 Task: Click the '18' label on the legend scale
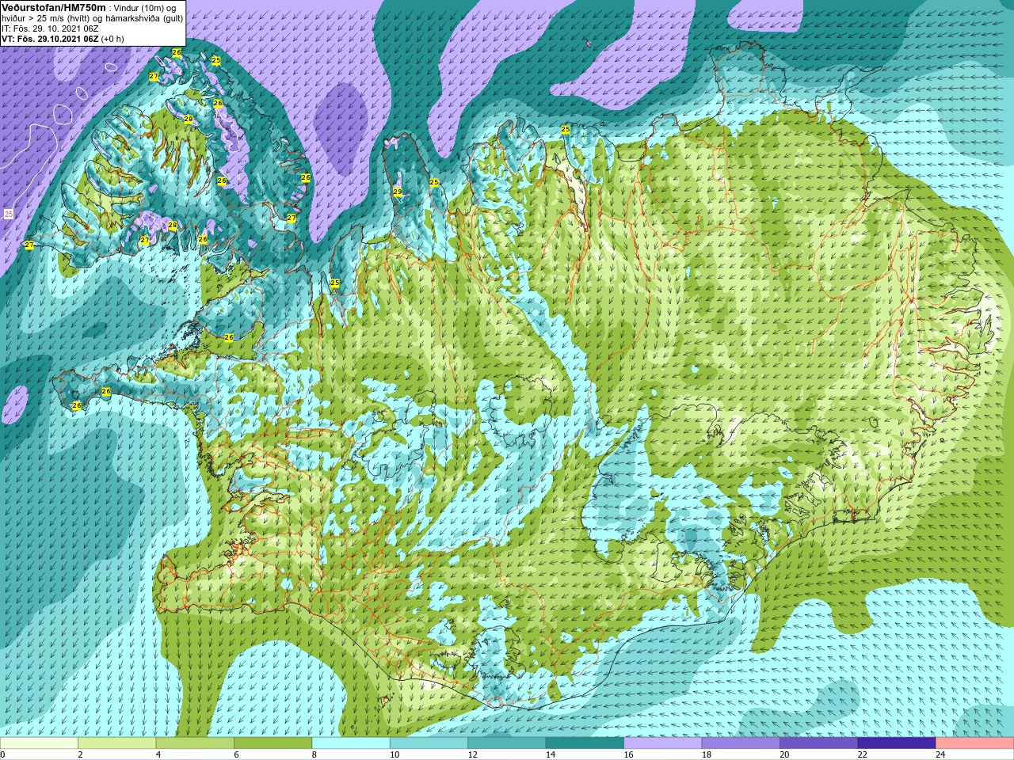pyautogui.click(x=707, y=754)
